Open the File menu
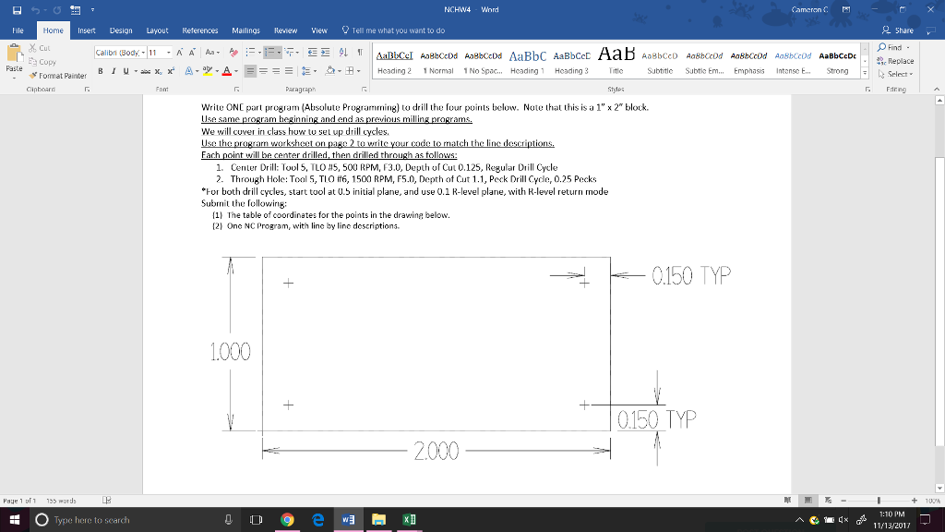This screenshot has width=945, height=532. [16, 30]
